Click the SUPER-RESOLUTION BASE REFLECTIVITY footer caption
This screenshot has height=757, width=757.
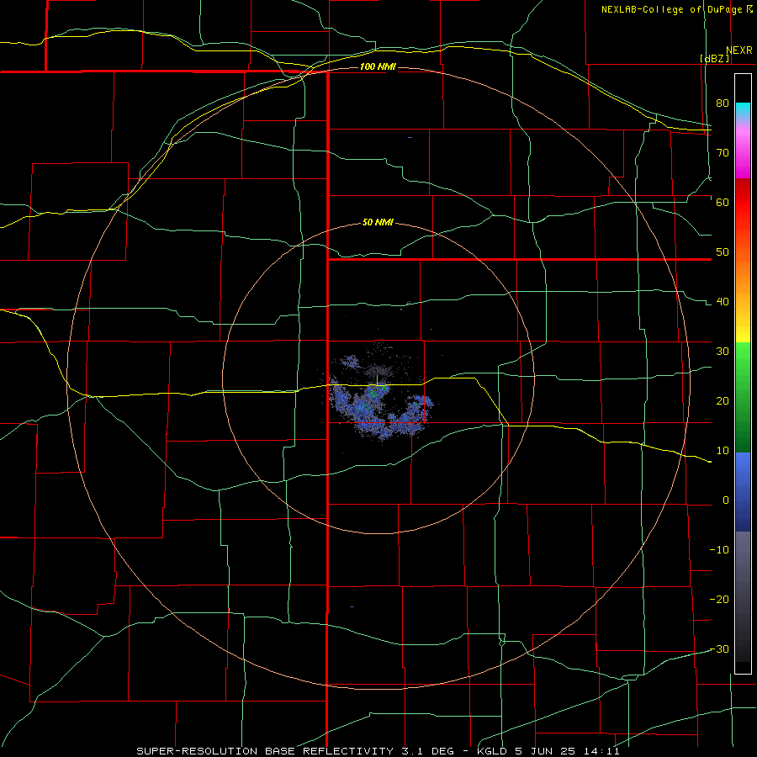[x=378, y=751]
